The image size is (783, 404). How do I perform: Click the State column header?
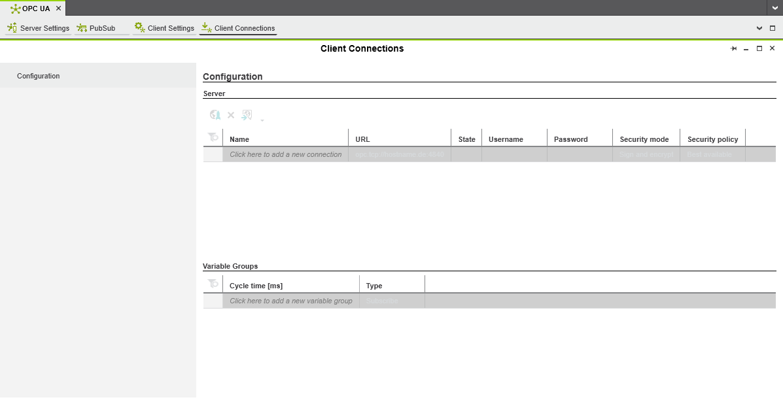pyautogui.click(x=466, y=139)
